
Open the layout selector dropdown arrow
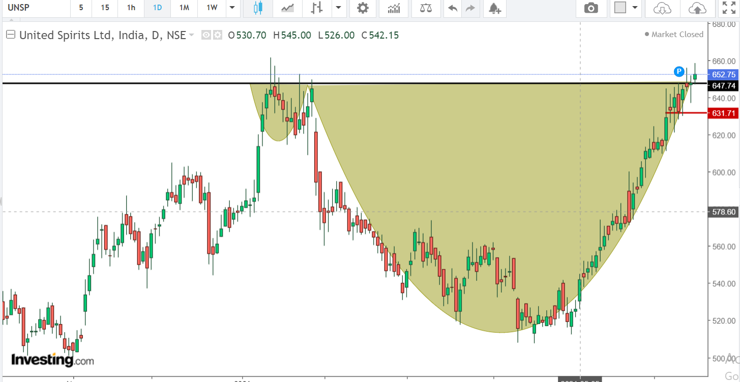click(635, 8)
